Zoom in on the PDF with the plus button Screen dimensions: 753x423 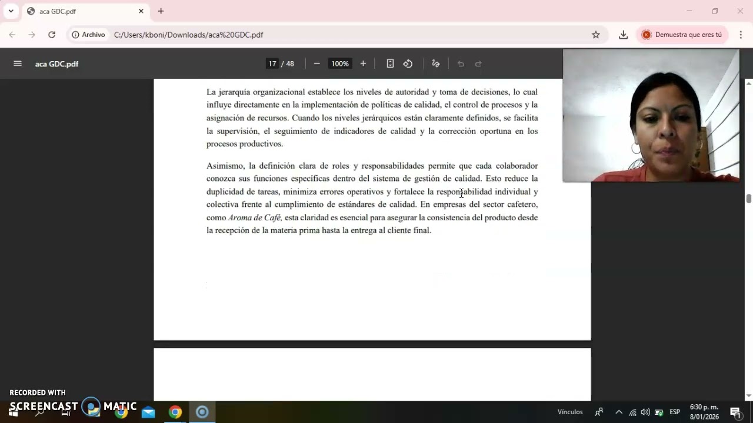coord(363,63)
